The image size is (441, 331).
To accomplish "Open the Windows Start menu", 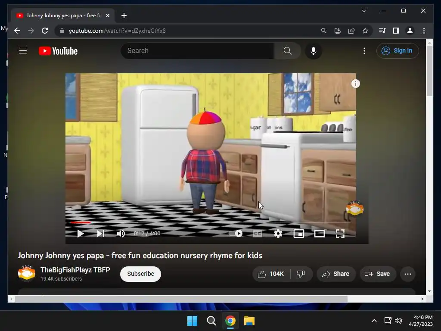I will click(193, 321).
